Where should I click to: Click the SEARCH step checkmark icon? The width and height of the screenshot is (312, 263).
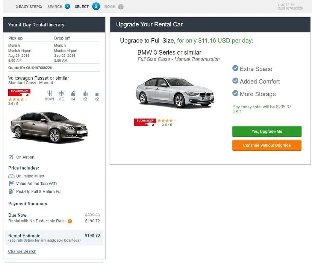(67, 6)
